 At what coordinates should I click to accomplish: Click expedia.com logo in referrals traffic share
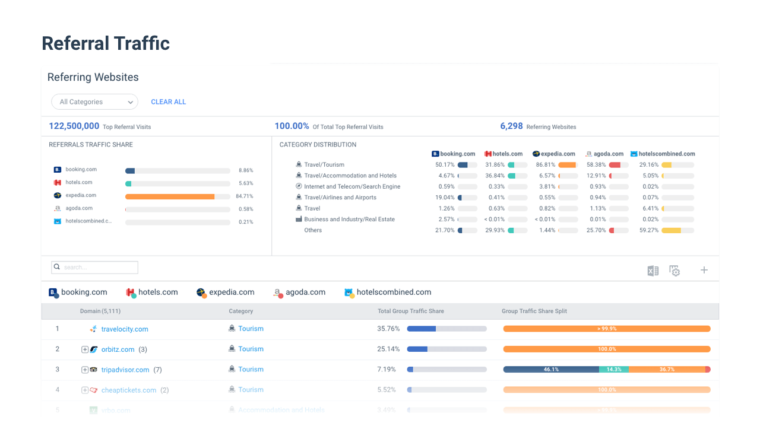[58, 195]
